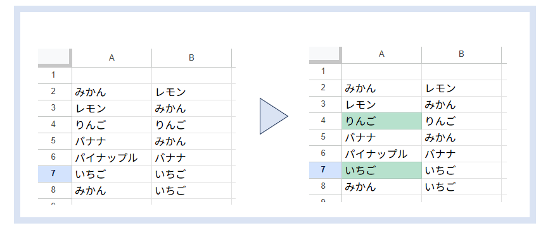Select cell B2 レモン in left sheet
This screenshot has height=228, width=548.
[191, 92]
